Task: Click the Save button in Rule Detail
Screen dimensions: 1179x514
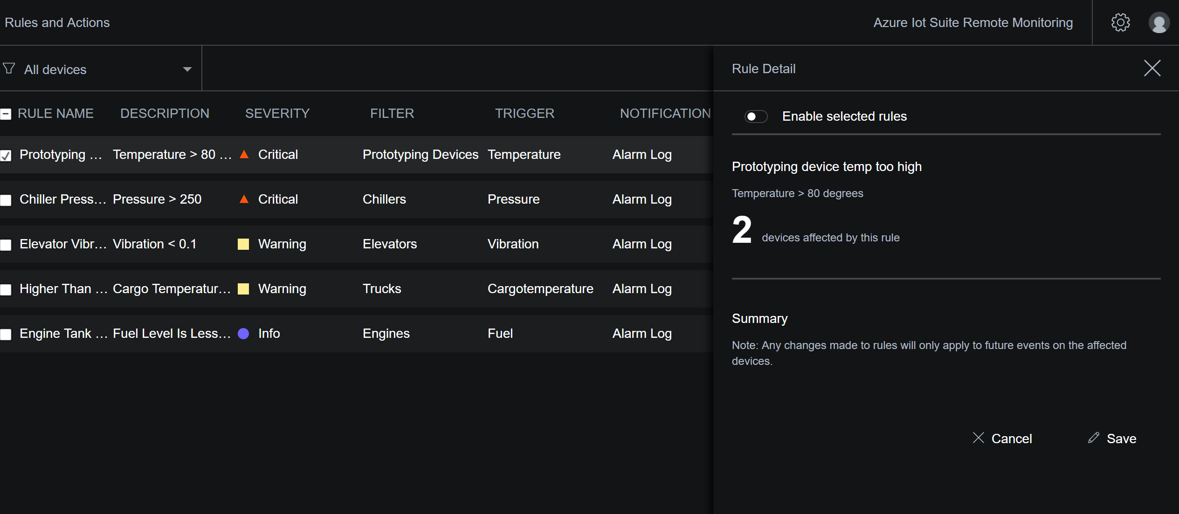Action: coord(1121,438)
